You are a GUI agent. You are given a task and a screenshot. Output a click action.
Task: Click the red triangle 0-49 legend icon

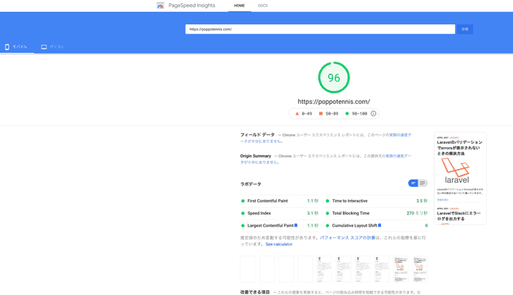pyautogui.click(x=297, y=114)
